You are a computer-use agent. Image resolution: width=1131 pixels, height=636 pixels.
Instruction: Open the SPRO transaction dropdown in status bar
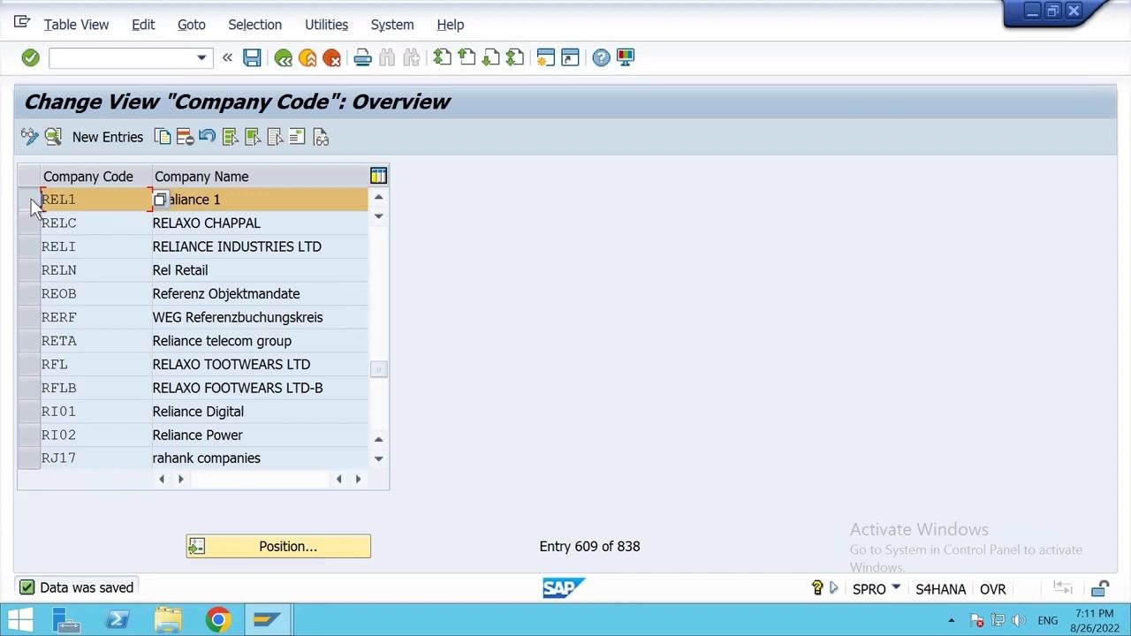point(896,587)
